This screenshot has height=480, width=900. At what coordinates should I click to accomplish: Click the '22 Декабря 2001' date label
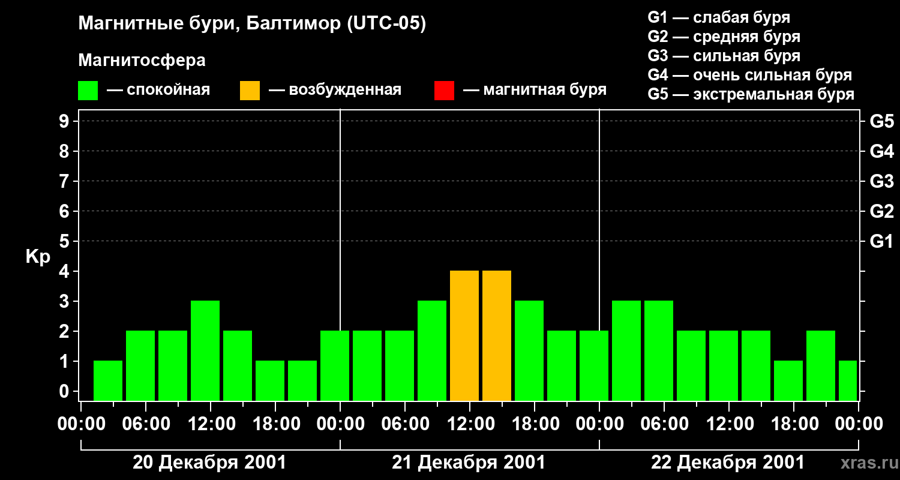point(728,463)
